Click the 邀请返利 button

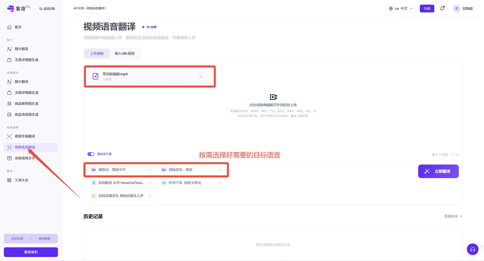[x=31, y=252]
